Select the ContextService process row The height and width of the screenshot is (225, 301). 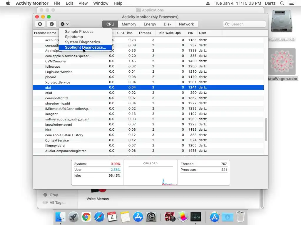148,140
